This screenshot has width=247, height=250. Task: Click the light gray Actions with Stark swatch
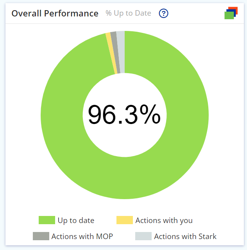[143, 236]
